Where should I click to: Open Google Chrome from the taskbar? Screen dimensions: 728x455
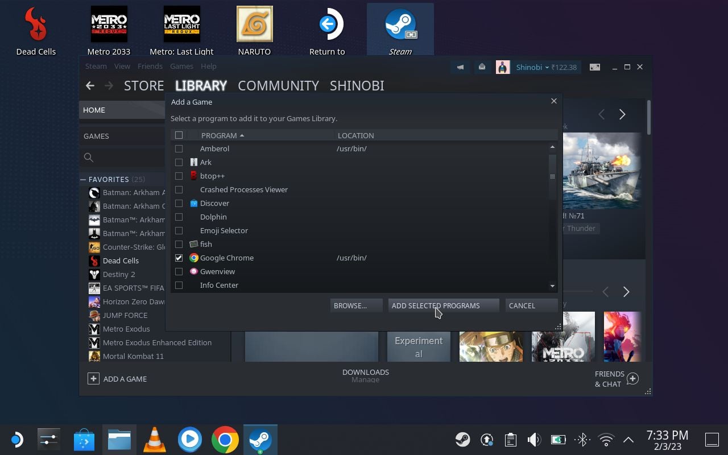[x=225, y=440]
